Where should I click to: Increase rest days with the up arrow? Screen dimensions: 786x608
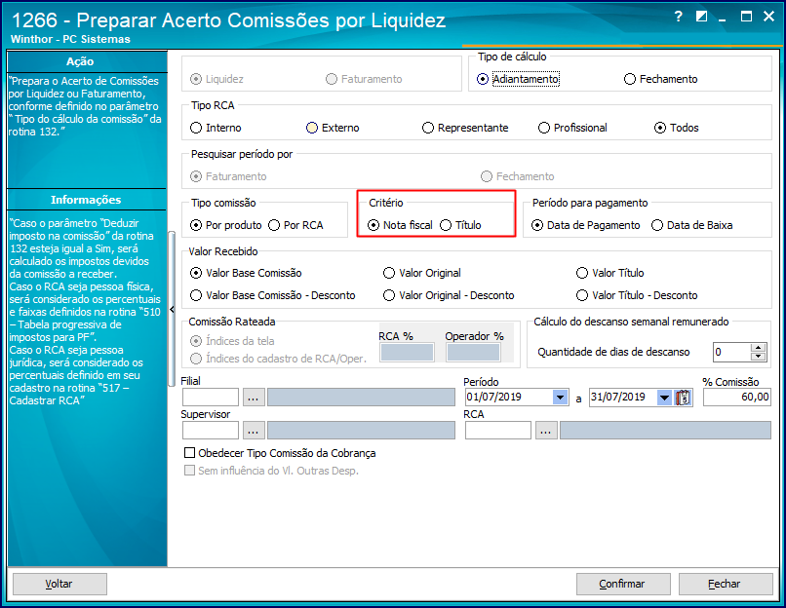click(x=759, y=348)
